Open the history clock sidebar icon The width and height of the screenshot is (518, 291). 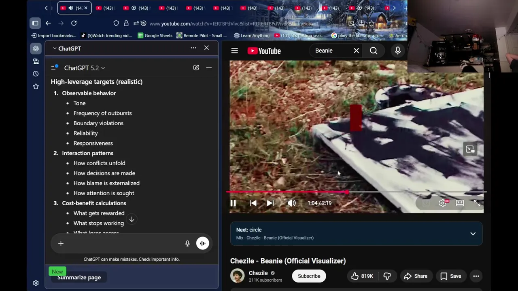(x=36, y=74)
